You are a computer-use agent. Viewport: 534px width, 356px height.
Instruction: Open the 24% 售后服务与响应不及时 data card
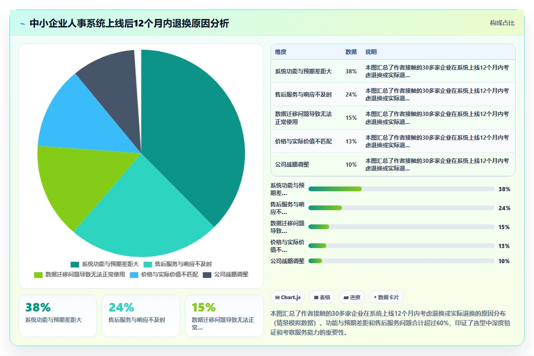point(140,316)
